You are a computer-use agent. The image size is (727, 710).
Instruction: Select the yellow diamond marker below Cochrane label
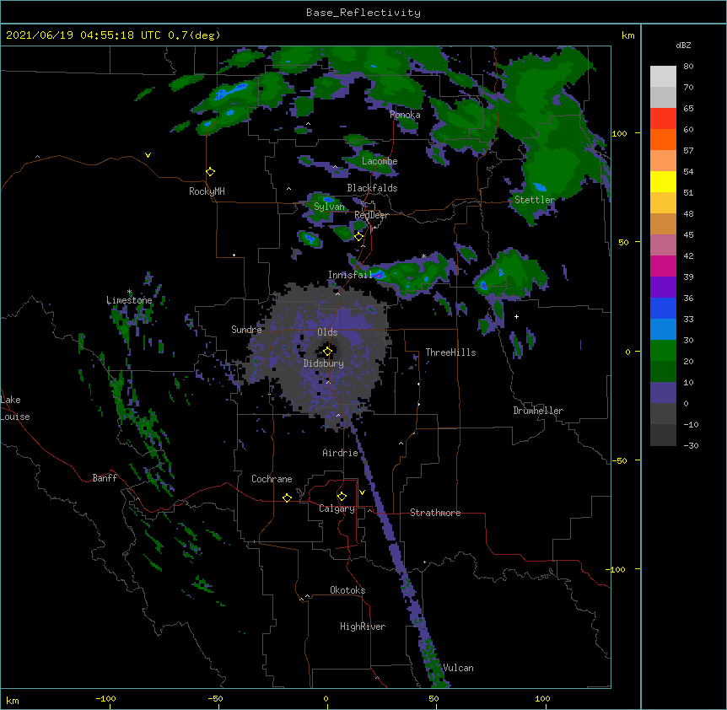pos(287,498)
